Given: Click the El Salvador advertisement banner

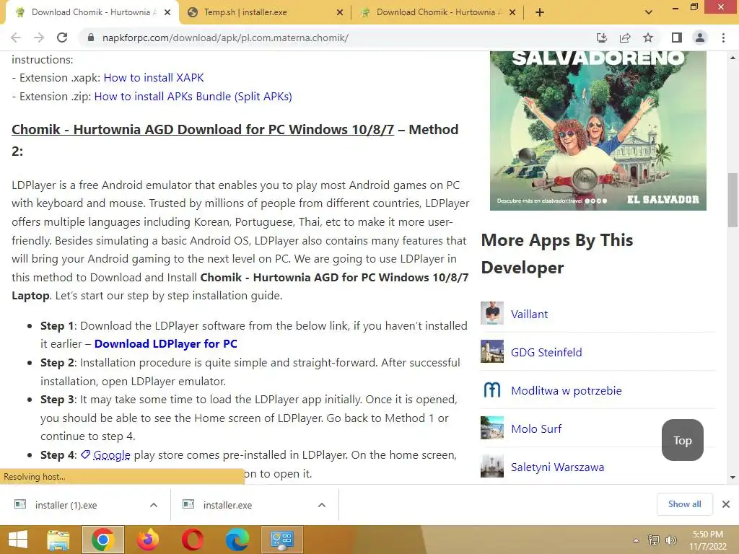Looking at the screenshot, I should 598,131.
